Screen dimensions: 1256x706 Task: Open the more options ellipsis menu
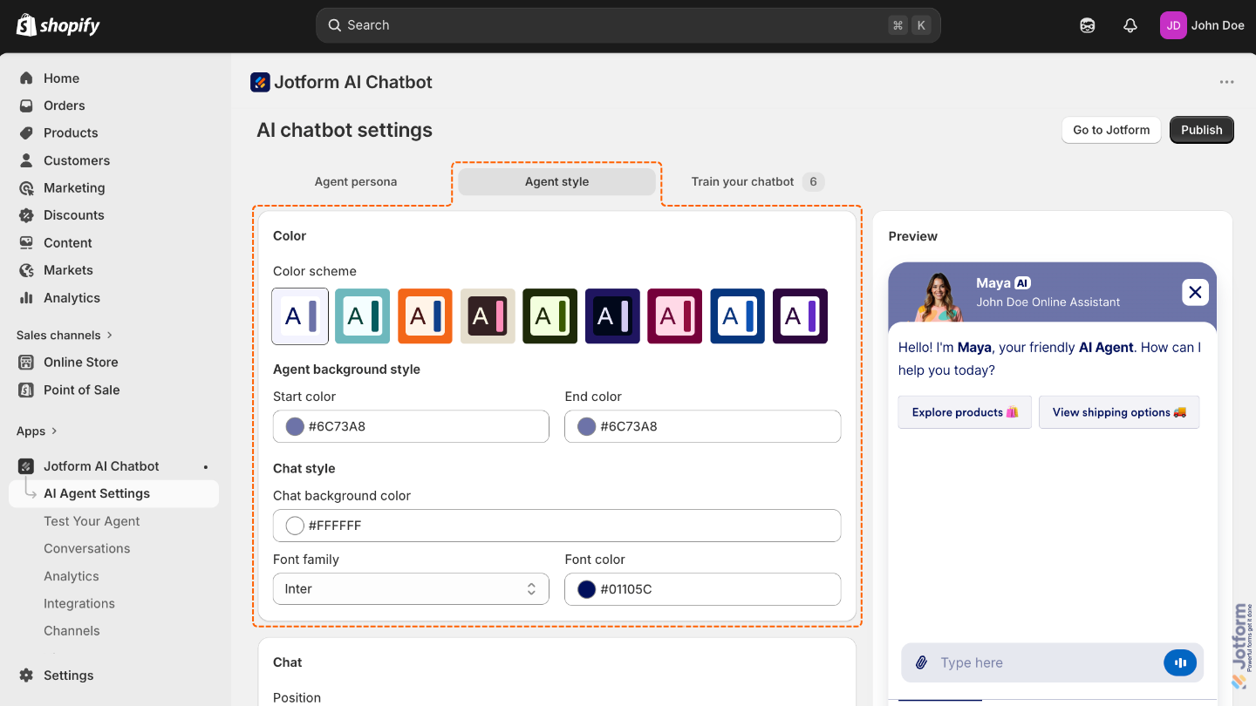click(x=1227, y=82)
